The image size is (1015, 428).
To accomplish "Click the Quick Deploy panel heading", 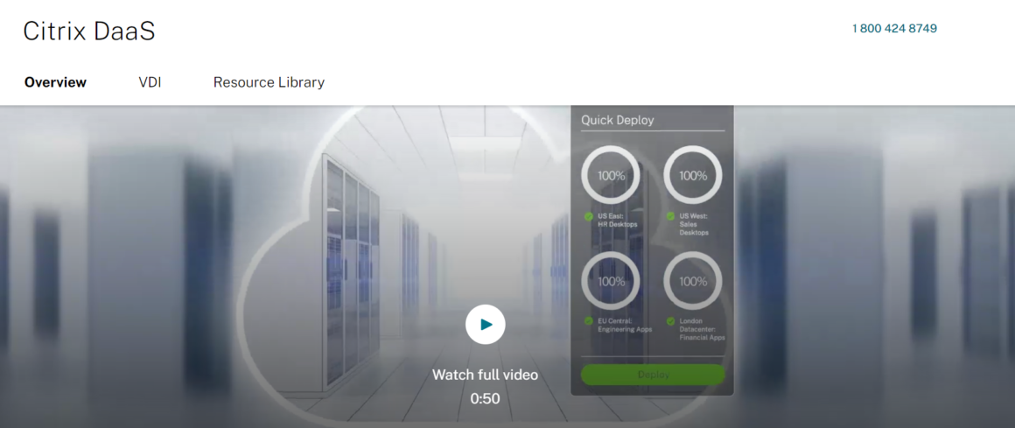I will click(x=617, y=120).
